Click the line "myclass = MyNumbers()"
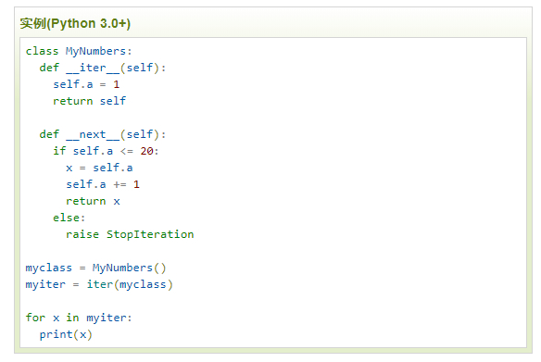 pyautogui.click(x=96, y=268)
